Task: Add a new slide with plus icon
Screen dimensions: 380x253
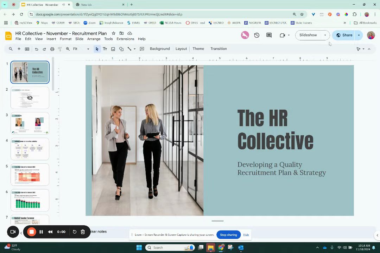Action: point(19,49)
